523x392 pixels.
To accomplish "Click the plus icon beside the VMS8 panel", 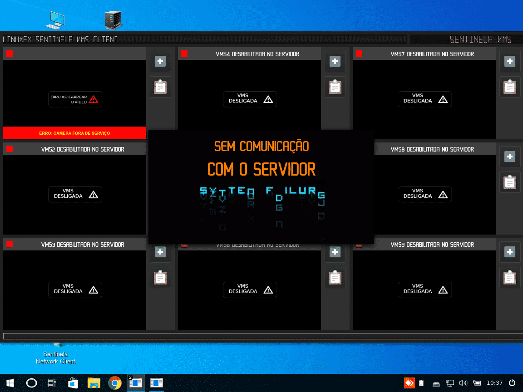I will (510, 157).
